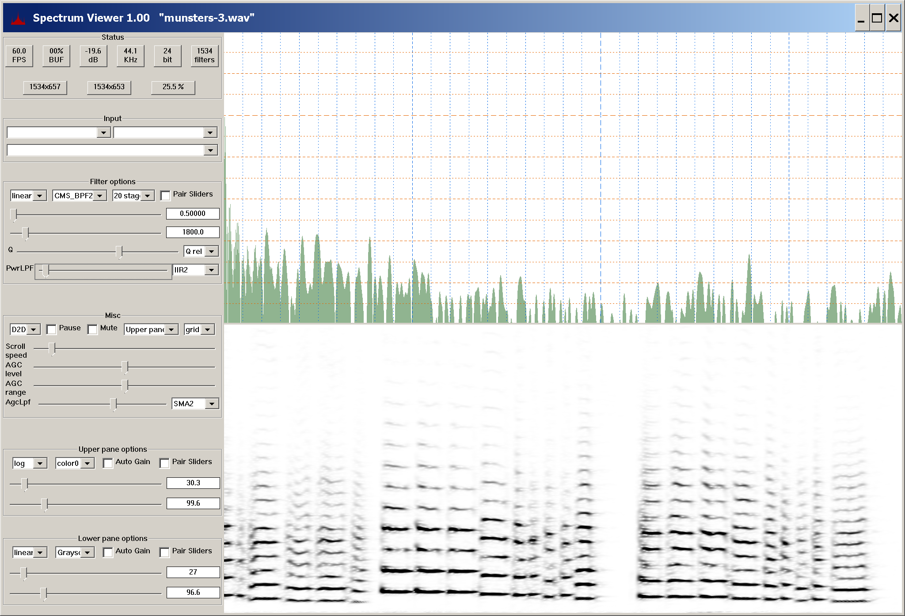Image resolution: width=905 pixels, height=616 pixels.
Task: Click the AgcLpf slider
Action: click(x=103, y=404)
